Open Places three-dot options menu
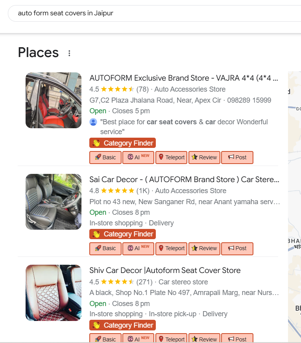The image size is (301, 343). pos(69,53)
